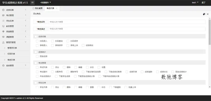The width and height of the screenshot is (211, 101).
Task: Check the 扫码保存 checkbox
Action: point(68,41)
